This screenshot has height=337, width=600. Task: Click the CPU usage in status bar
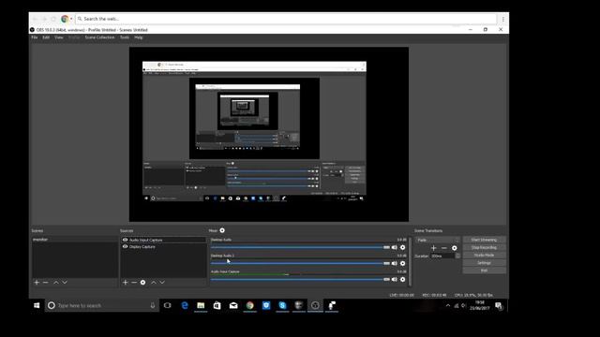point(473,295)
